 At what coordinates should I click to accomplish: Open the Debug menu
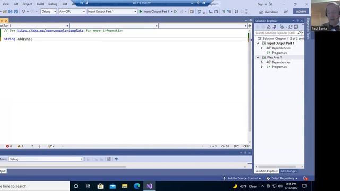pyautogui.click(x=53, y=4)
